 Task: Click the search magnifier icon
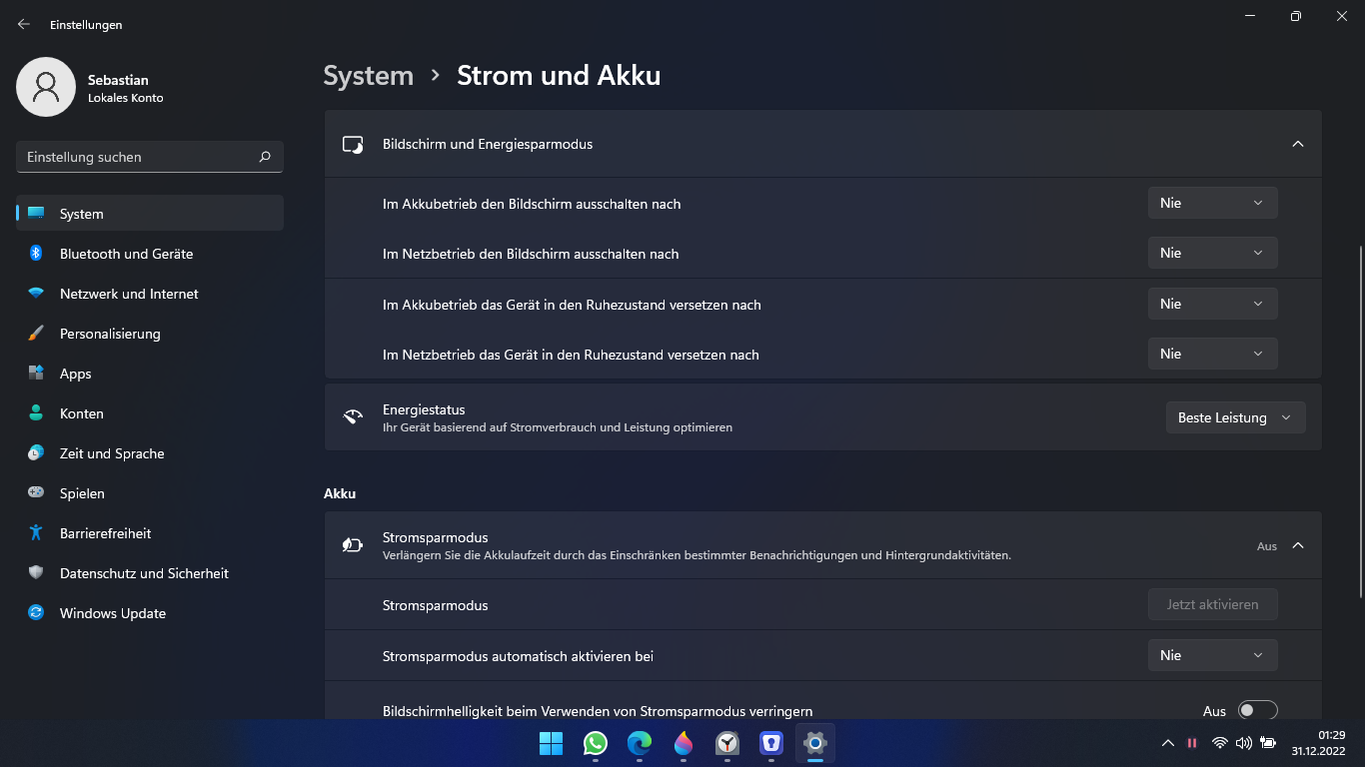[265, 157]
